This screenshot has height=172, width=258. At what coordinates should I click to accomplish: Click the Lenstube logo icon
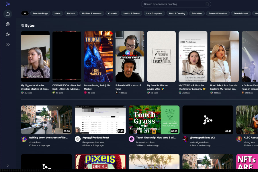point(8,4)
